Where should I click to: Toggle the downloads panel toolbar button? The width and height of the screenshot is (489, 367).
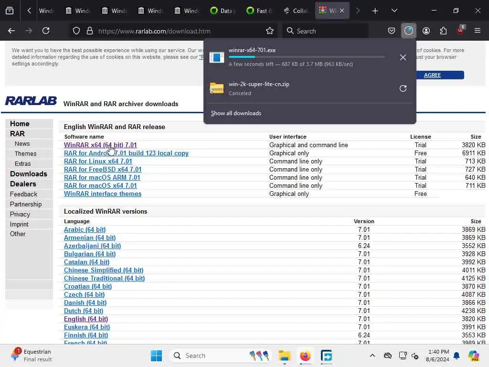tap(409, 31)
